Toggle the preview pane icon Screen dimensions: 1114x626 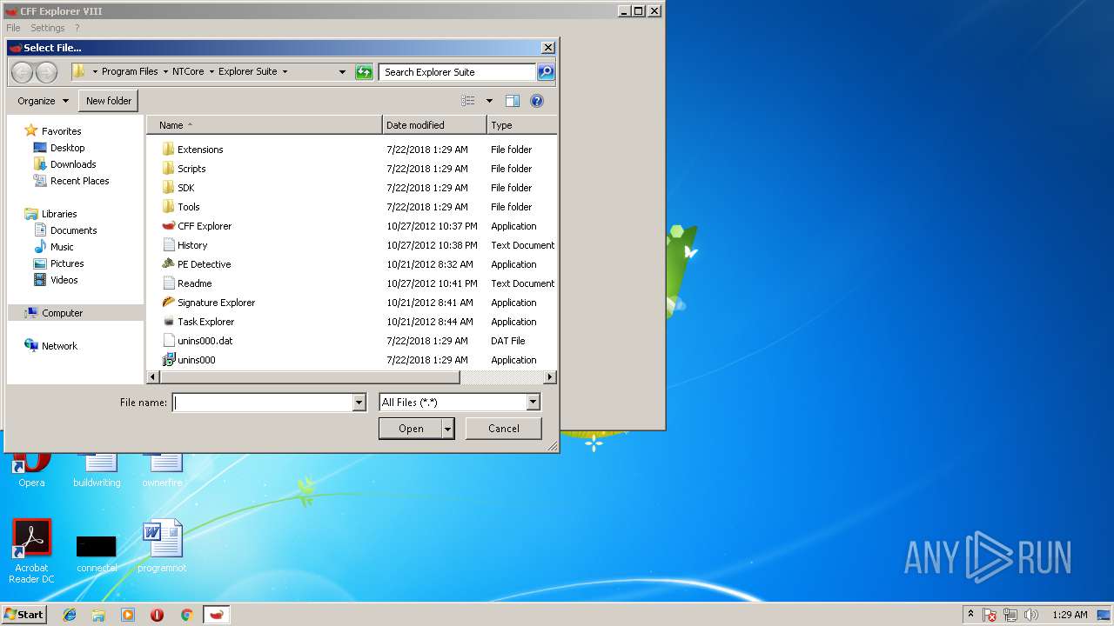(513, 101)
